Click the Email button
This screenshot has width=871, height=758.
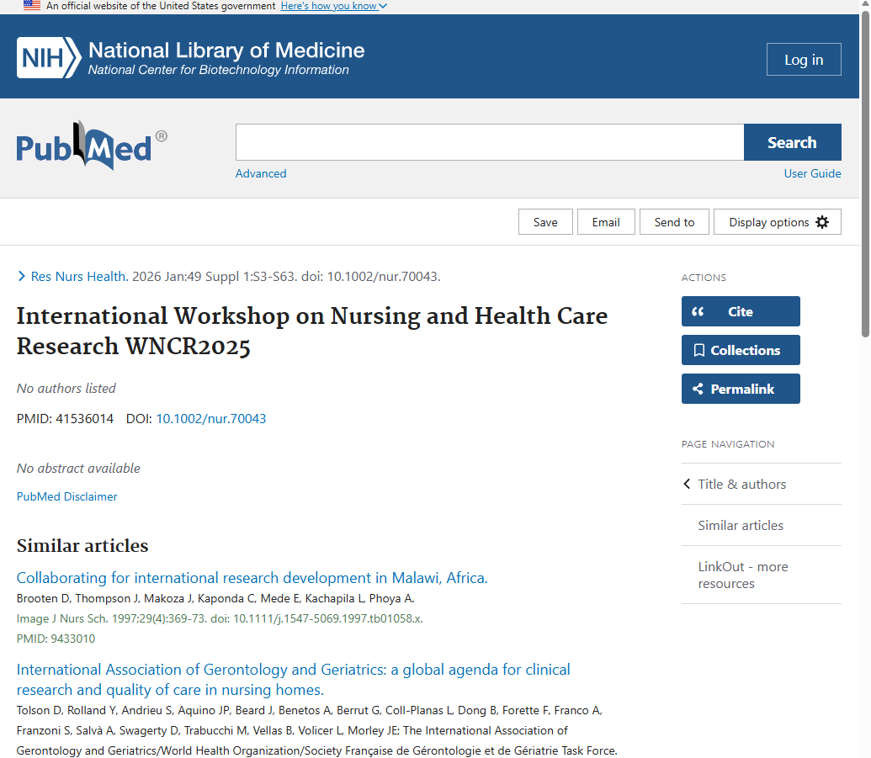click(606, 222)
